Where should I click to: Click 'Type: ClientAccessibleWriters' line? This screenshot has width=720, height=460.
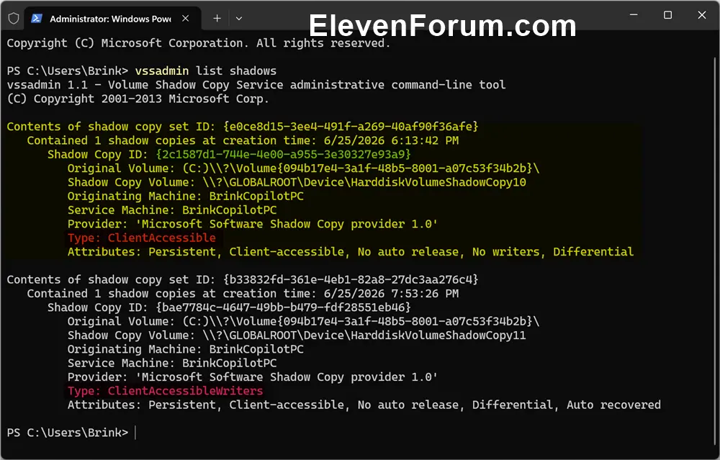(166, 391)
